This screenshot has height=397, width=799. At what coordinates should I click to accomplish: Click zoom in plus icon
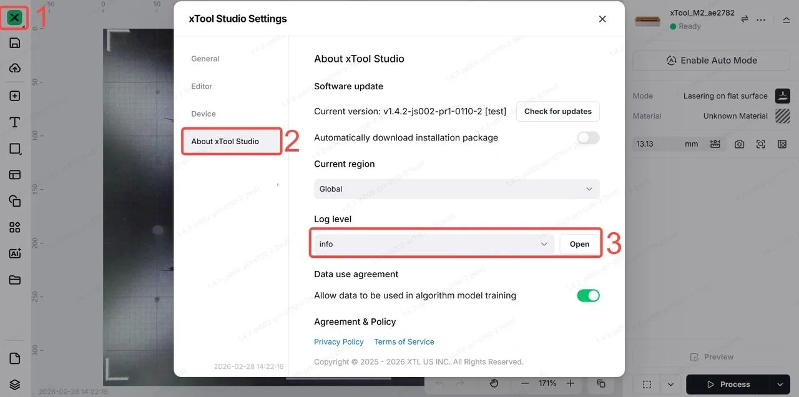[x=571, y=383]
